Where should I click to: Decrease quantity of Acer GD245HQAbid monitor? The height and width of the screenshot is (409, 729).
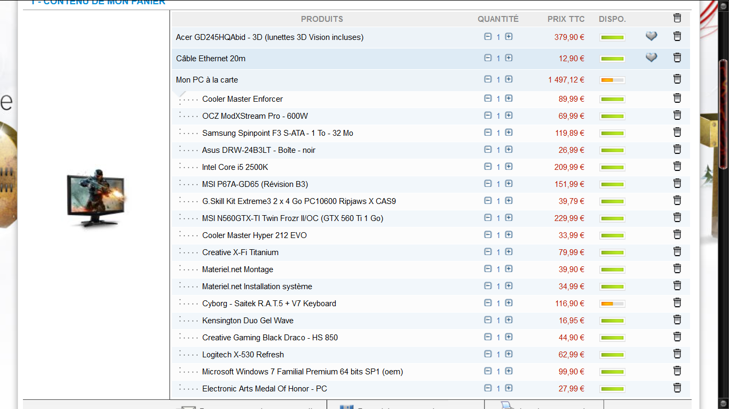tap(488, 37)
